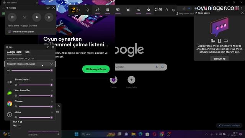Mute Chrome app volume

(x=16, y=107)
